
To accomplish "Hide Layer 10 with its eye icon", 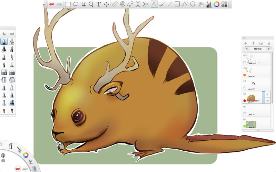I will click(245, 107).
